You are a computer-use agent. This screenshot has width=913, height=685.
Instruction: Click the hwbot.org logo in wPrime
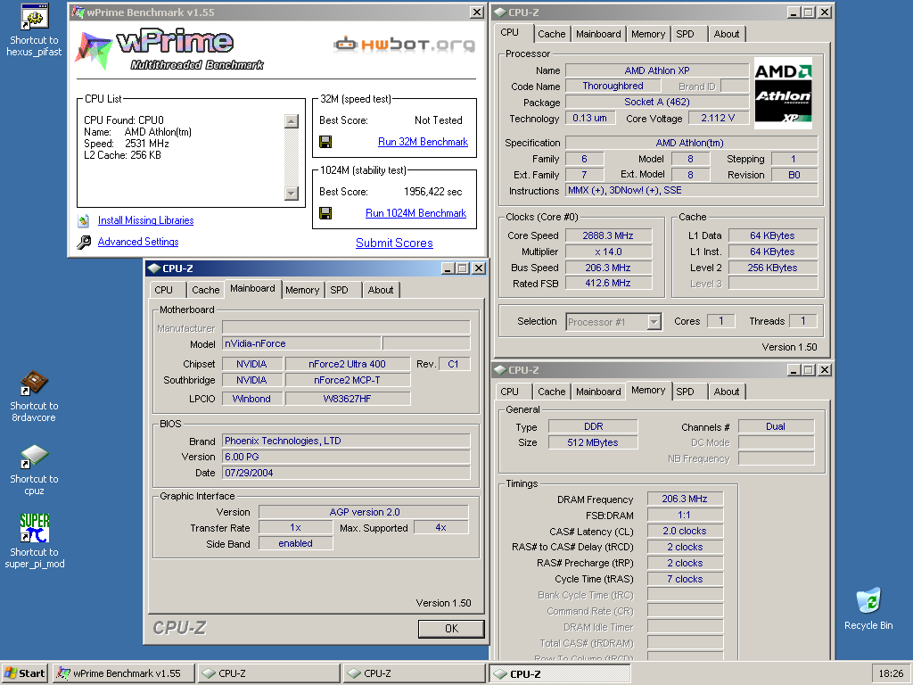point(404,45)
